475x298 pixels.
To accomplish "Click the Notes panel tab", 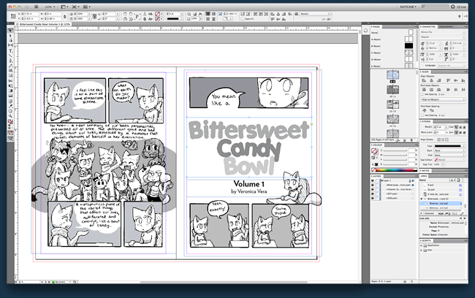I will point(425,170).
